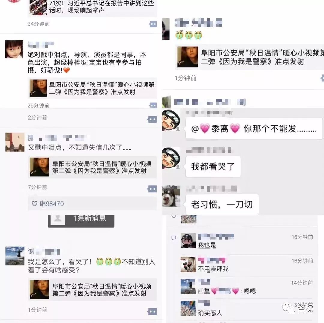Expand chevron arrow below 老习惯 message
Screen dimensions: 324x323
coord(174,217)
